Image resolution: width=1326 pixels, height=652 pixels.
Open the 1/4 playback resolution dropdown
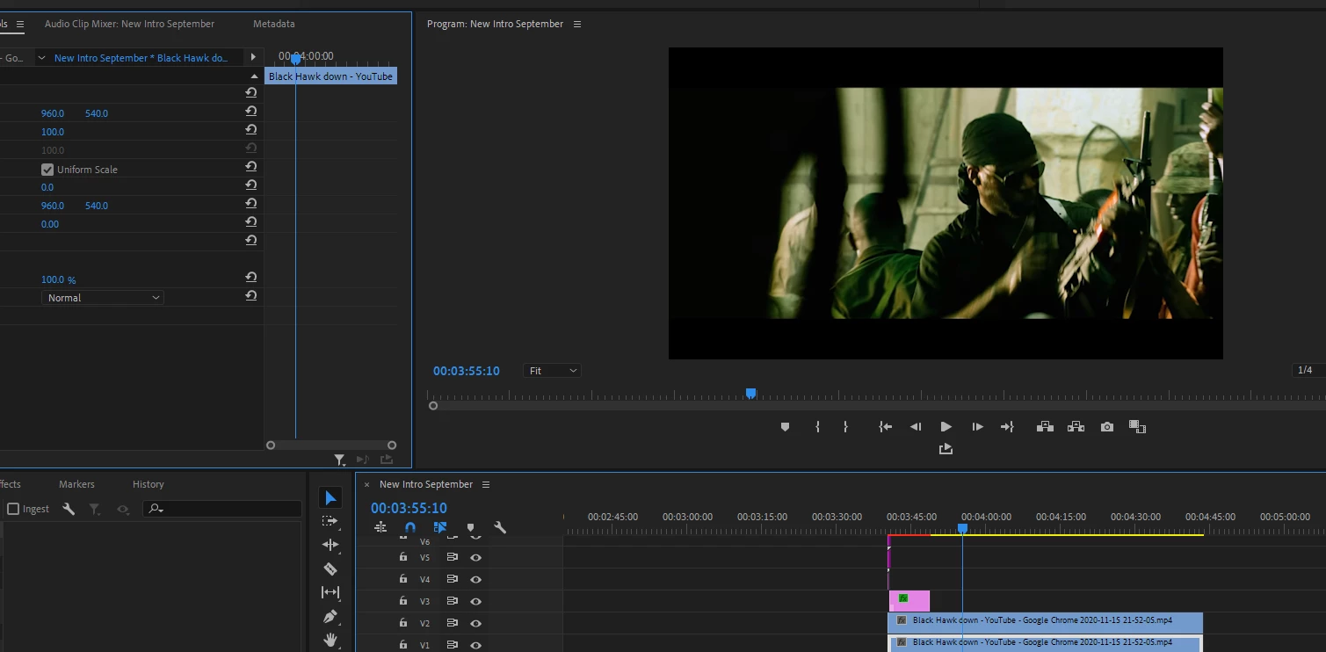(x=1308, y=370)
